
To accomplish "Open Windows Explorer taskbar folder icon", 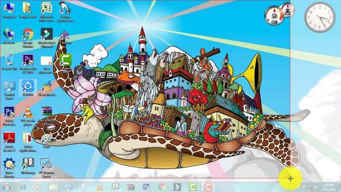I will tap(53, 187).
